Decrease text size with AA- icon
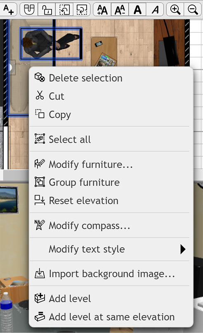 [x=120, y=10]
